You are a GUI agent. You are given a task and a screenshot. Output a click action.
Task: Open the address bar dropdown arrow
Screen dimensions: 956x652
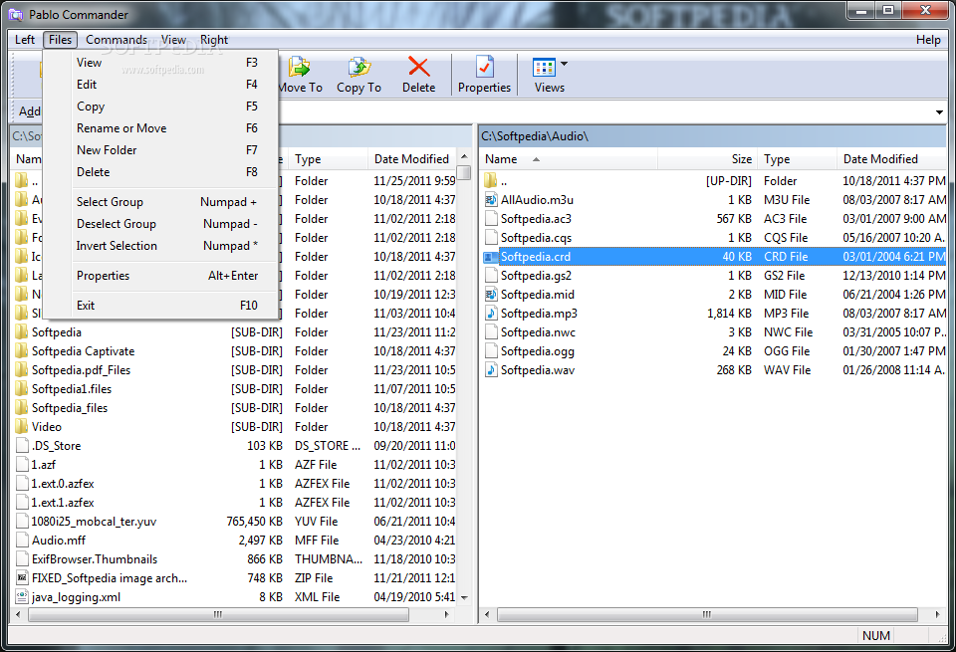click(x=939, y=112)
